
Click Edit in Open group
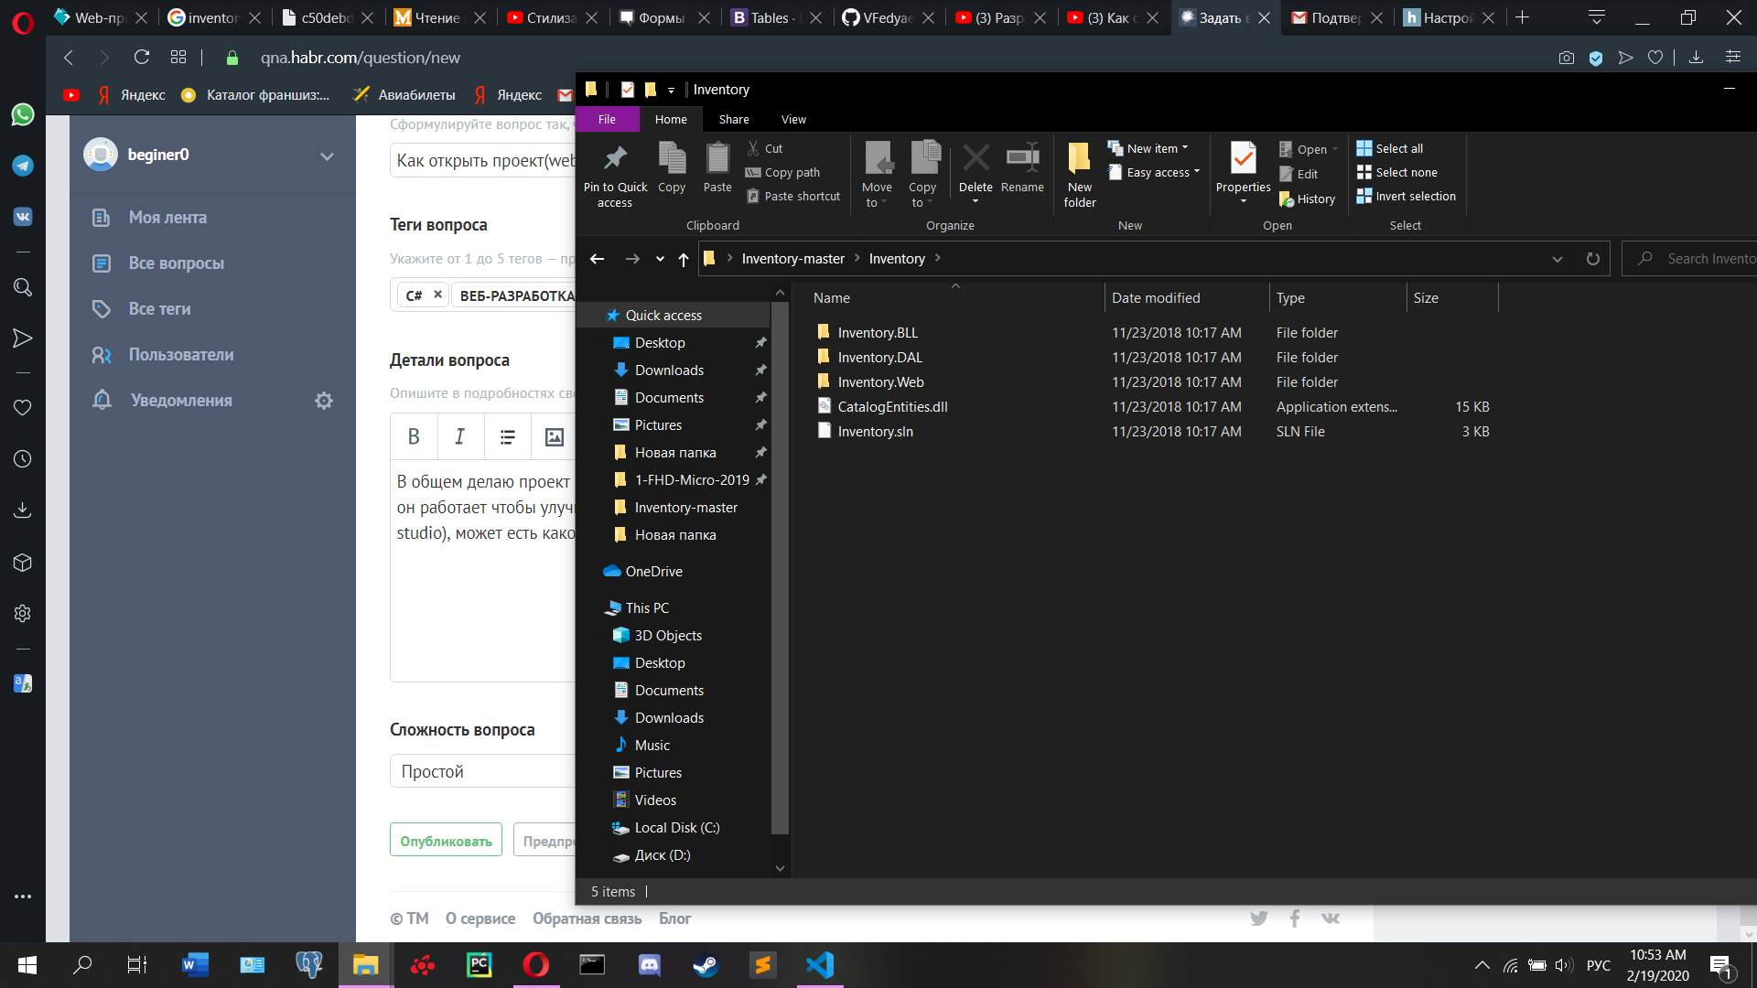coord(1299,174)
